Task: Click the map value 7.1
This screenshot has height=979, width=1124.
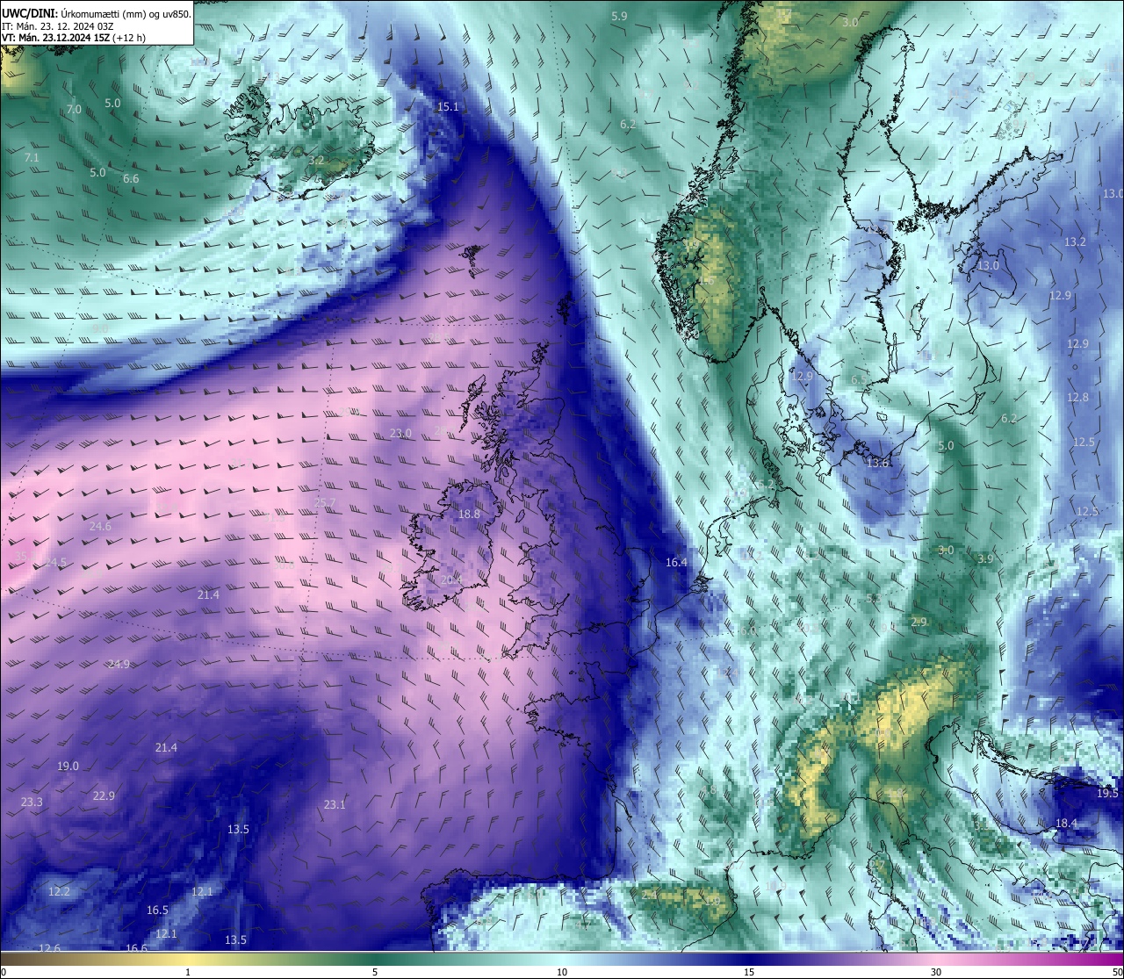Action: pyautogui.click(x=32, y=158)
